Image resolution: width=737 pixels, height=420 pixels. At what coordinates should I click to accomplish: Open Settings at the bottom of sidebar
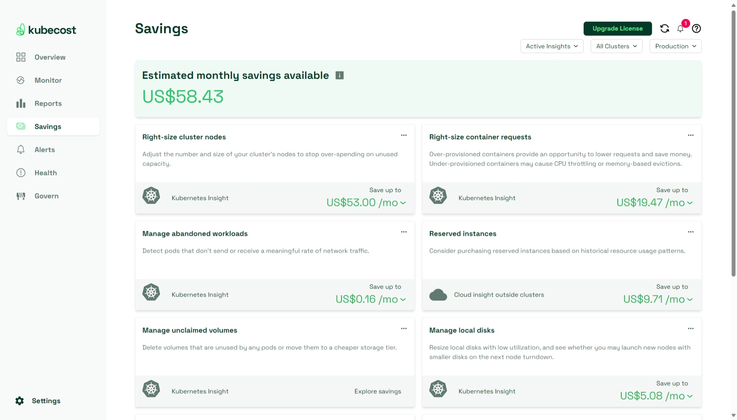coord(46,400)
